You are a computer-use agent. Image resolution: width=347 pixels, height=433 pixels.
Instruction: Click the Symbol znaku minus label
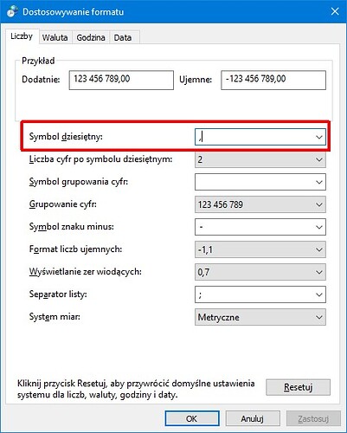click(72, 227)
